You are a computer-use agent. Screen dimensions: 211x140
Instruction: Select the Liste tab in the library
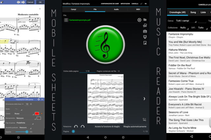[x=203, y=12]
